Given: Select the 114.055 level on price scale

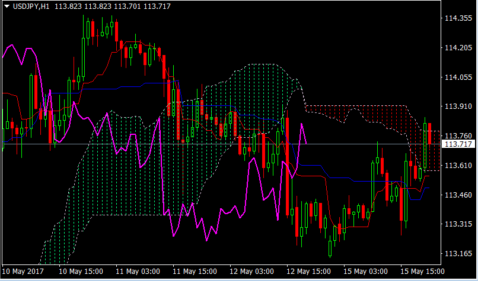Looking at the screenshot, I should (457, 77).
